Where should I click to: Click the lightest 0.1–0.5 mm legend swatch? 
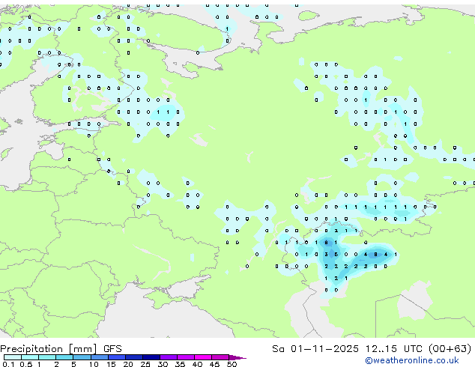point(13,357)
